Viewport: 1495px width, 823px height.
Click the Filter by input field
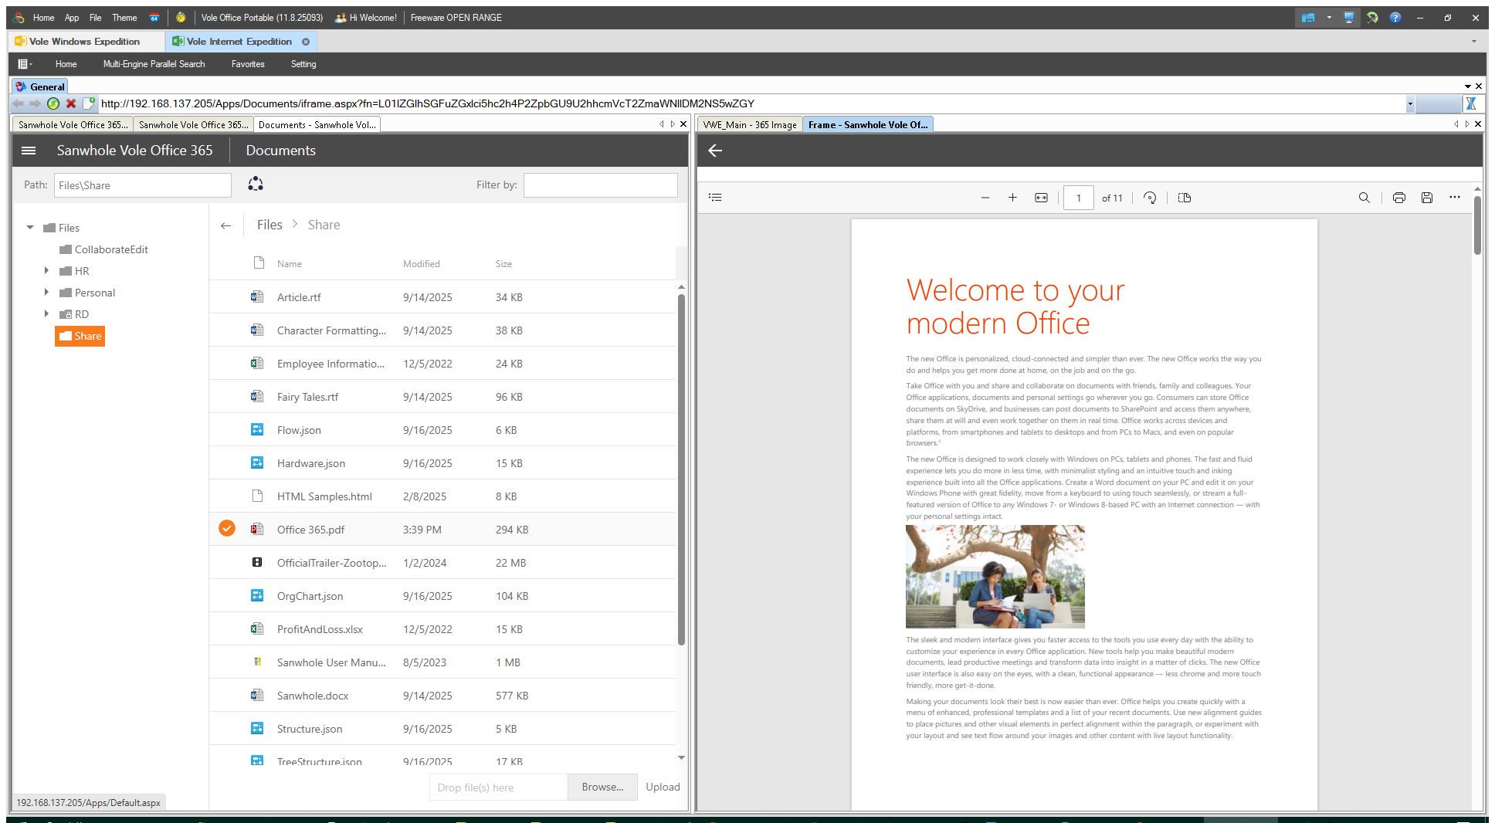pos(600,185)
